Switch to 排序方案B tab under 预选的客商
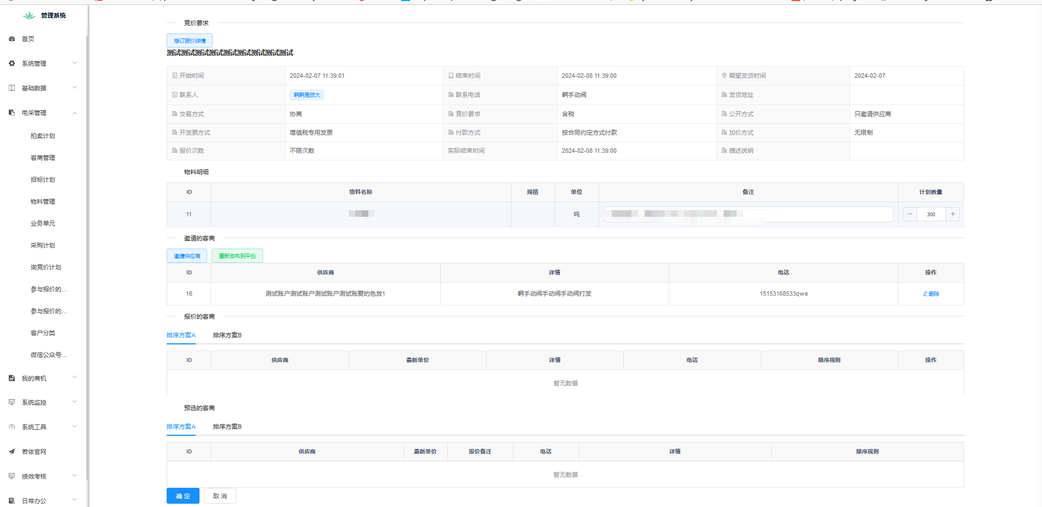Screen dimensions: 1042x507 tap(227, 427)
